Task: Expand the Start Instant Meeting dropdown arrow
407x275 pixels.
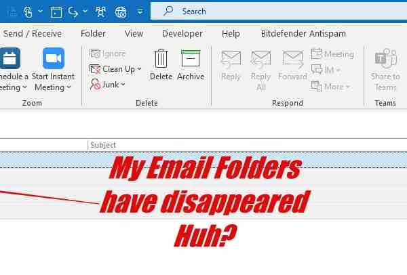Action: click(69, 87)
